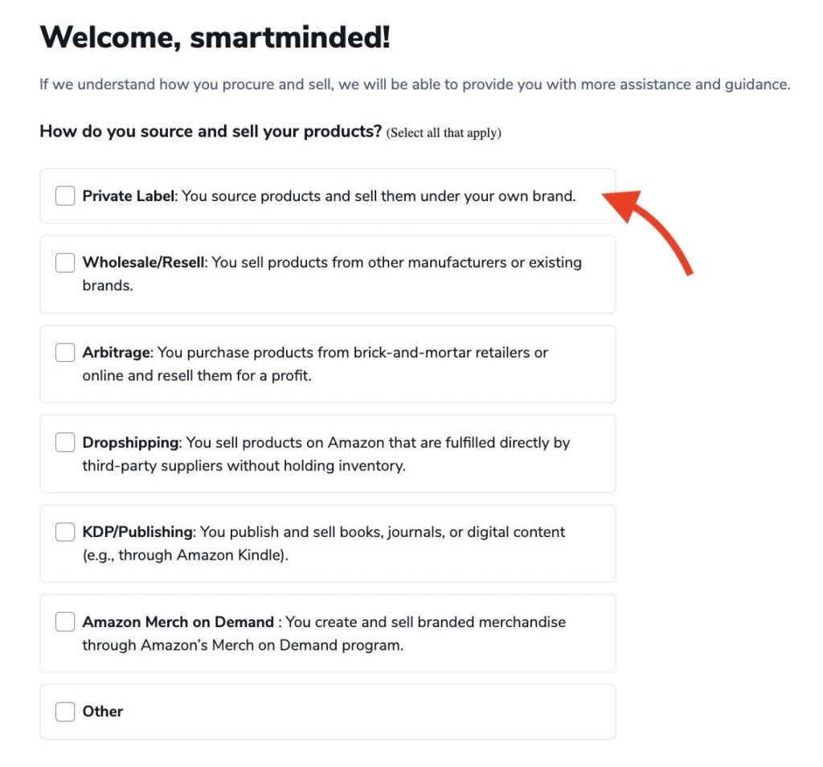Tick the Wholesale/Resell checkbox
823x767 pixels.
[65, 262]
